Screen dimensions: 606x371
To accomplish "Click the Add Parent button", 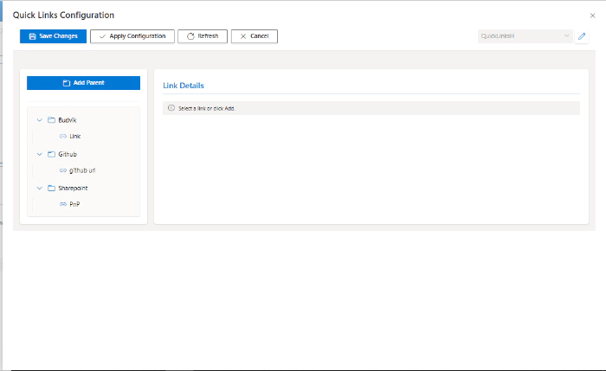I will click(x=83, y=83).
